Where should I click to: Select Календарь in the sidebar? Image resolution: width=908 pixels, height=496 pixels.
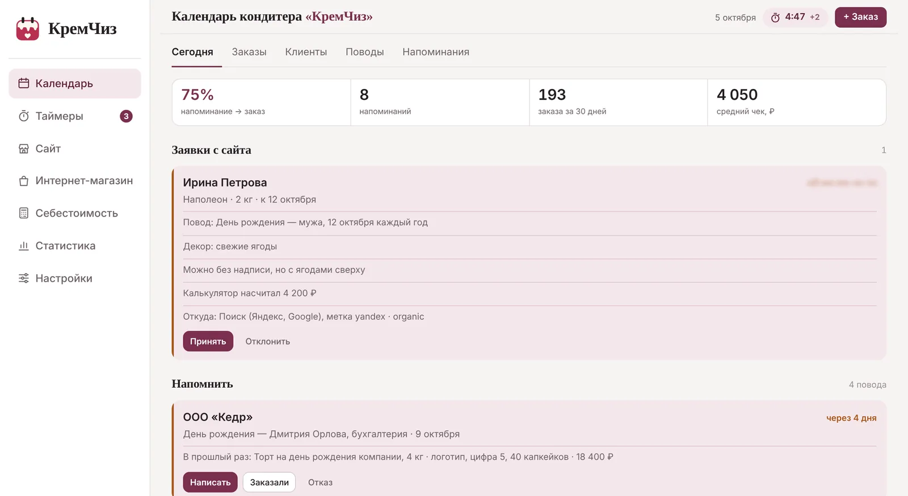click(75, 83)
